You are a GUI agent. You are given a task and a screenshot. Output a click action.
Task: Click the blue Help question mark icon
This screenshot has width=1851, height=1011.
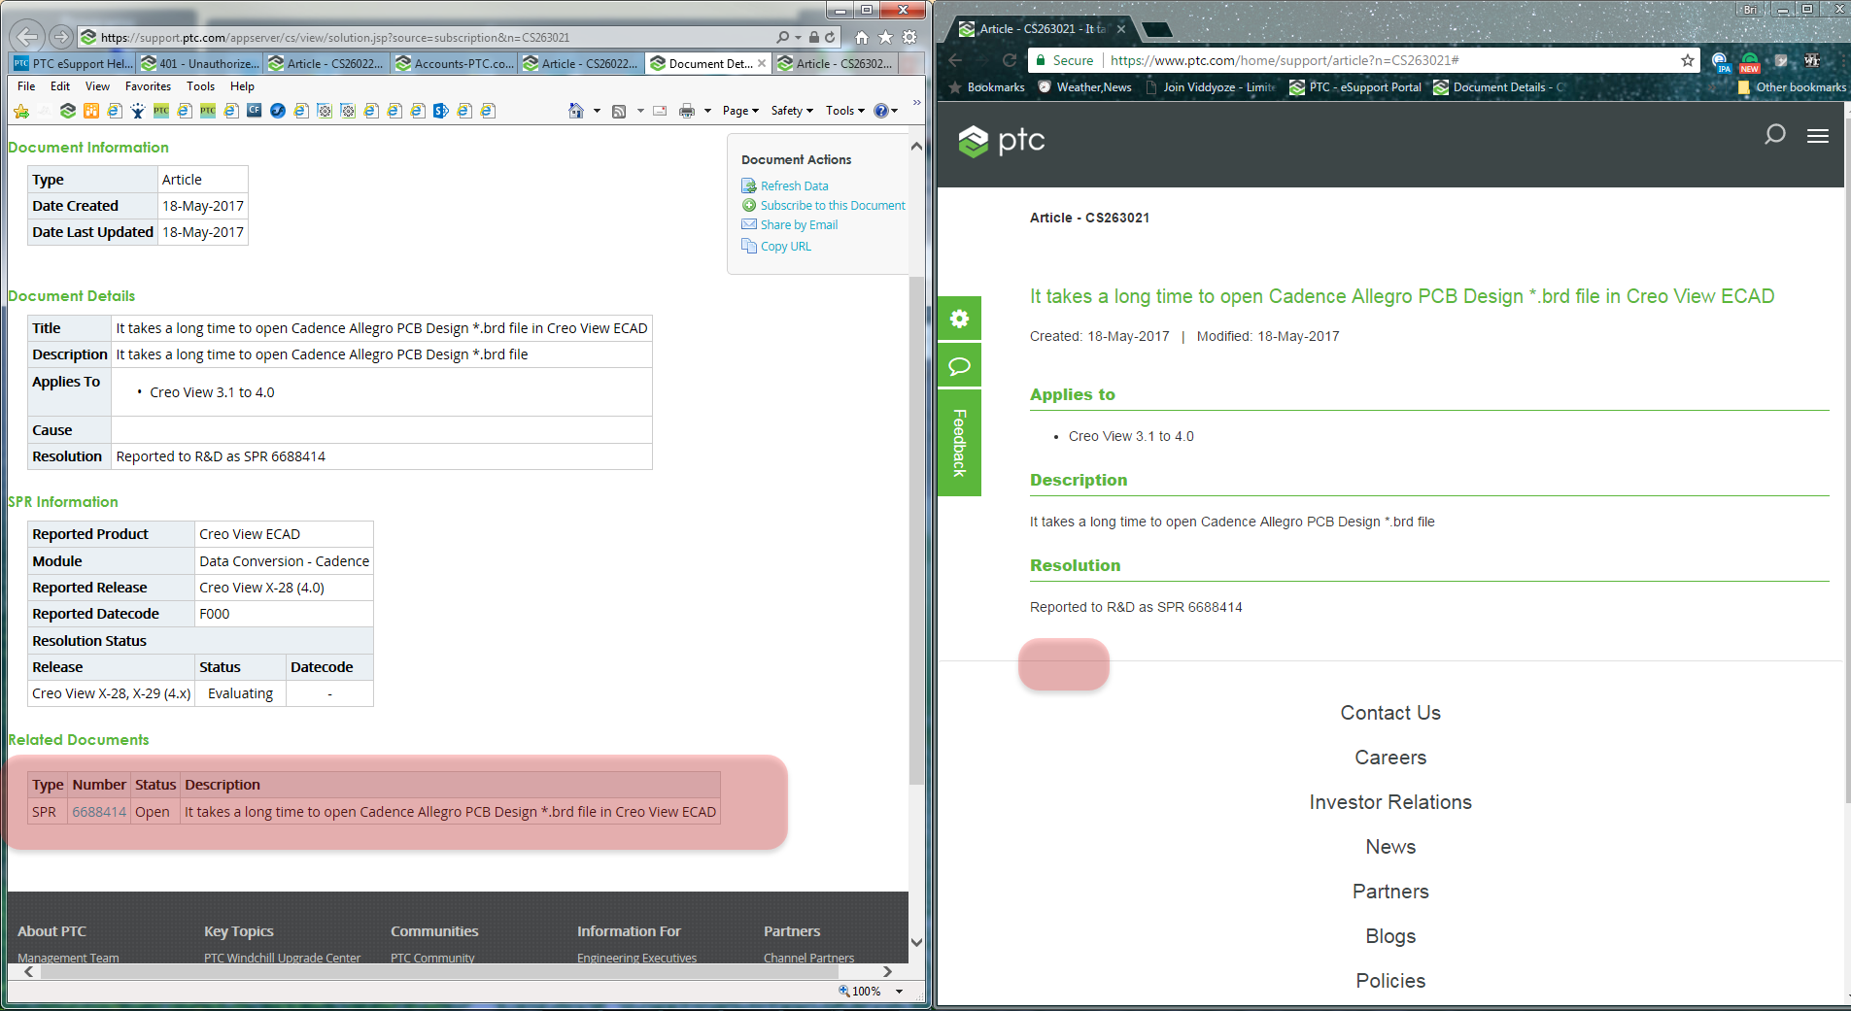880,111
